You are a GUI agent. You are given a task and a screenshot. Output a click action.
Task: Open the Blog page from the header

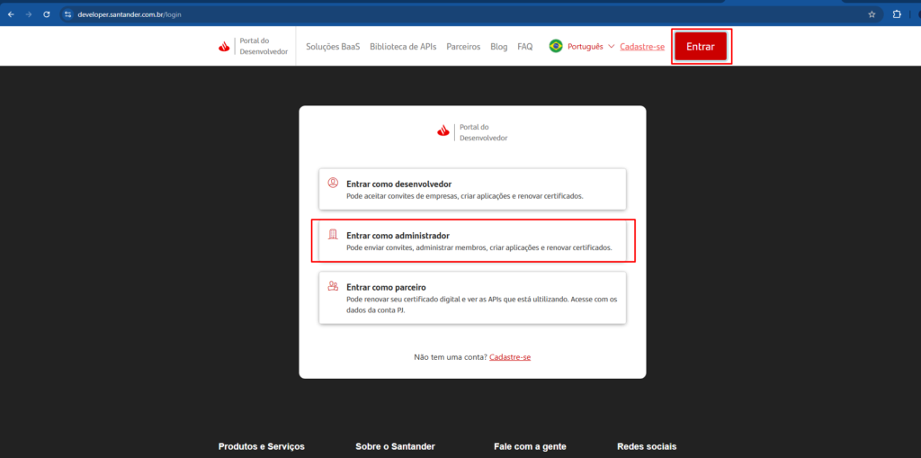pos(499,46)
